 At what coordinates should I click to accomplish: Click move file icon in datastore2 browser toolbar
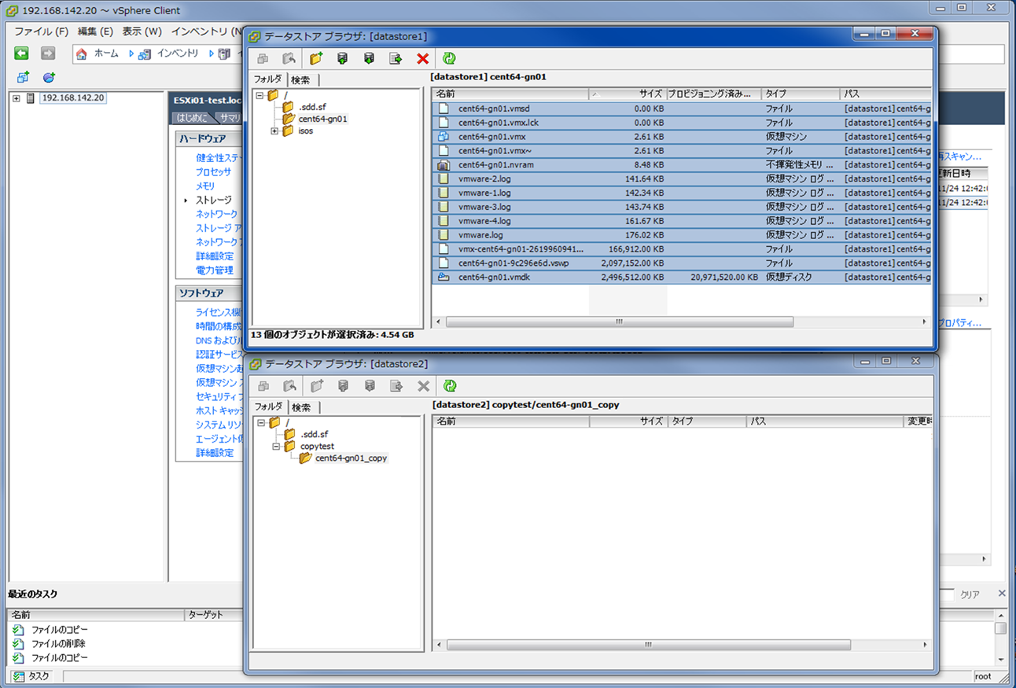tap(396, 386)
